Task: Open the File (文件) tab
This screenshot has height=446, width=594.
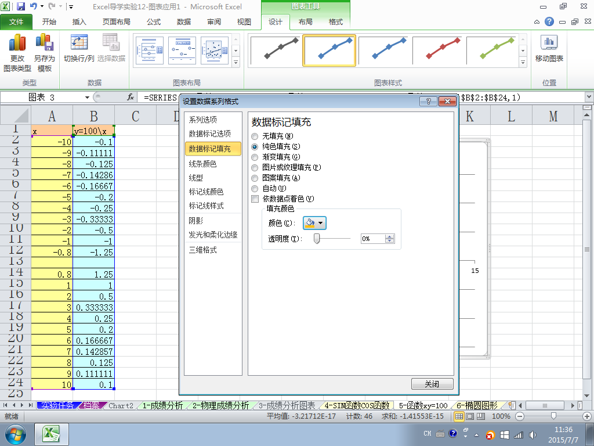Action: pos(16,22)
